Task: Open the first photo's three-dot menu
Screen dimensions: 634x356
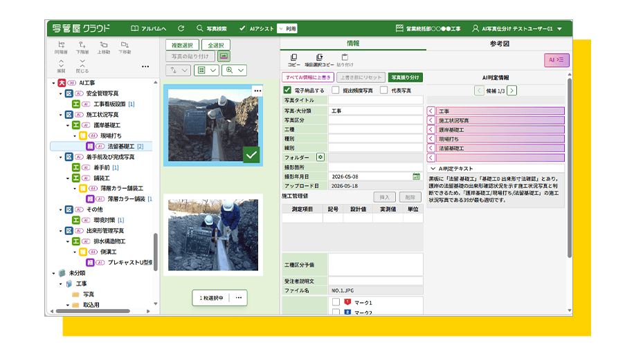Action: click(257, 91)
